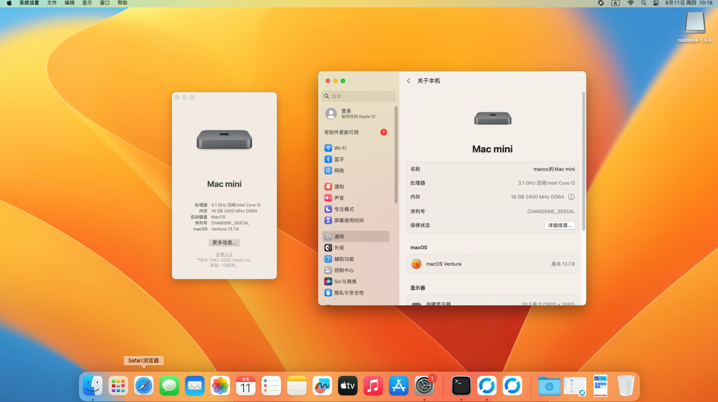Go back from the 关于本机 page
This screenshot has width=718, height=402.
[409, 81]
